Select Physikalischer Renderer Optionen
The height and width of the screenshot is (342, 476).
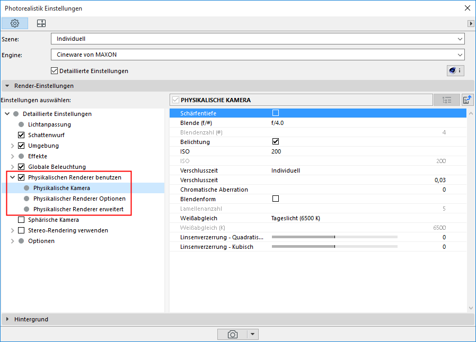tap(80, 199)
